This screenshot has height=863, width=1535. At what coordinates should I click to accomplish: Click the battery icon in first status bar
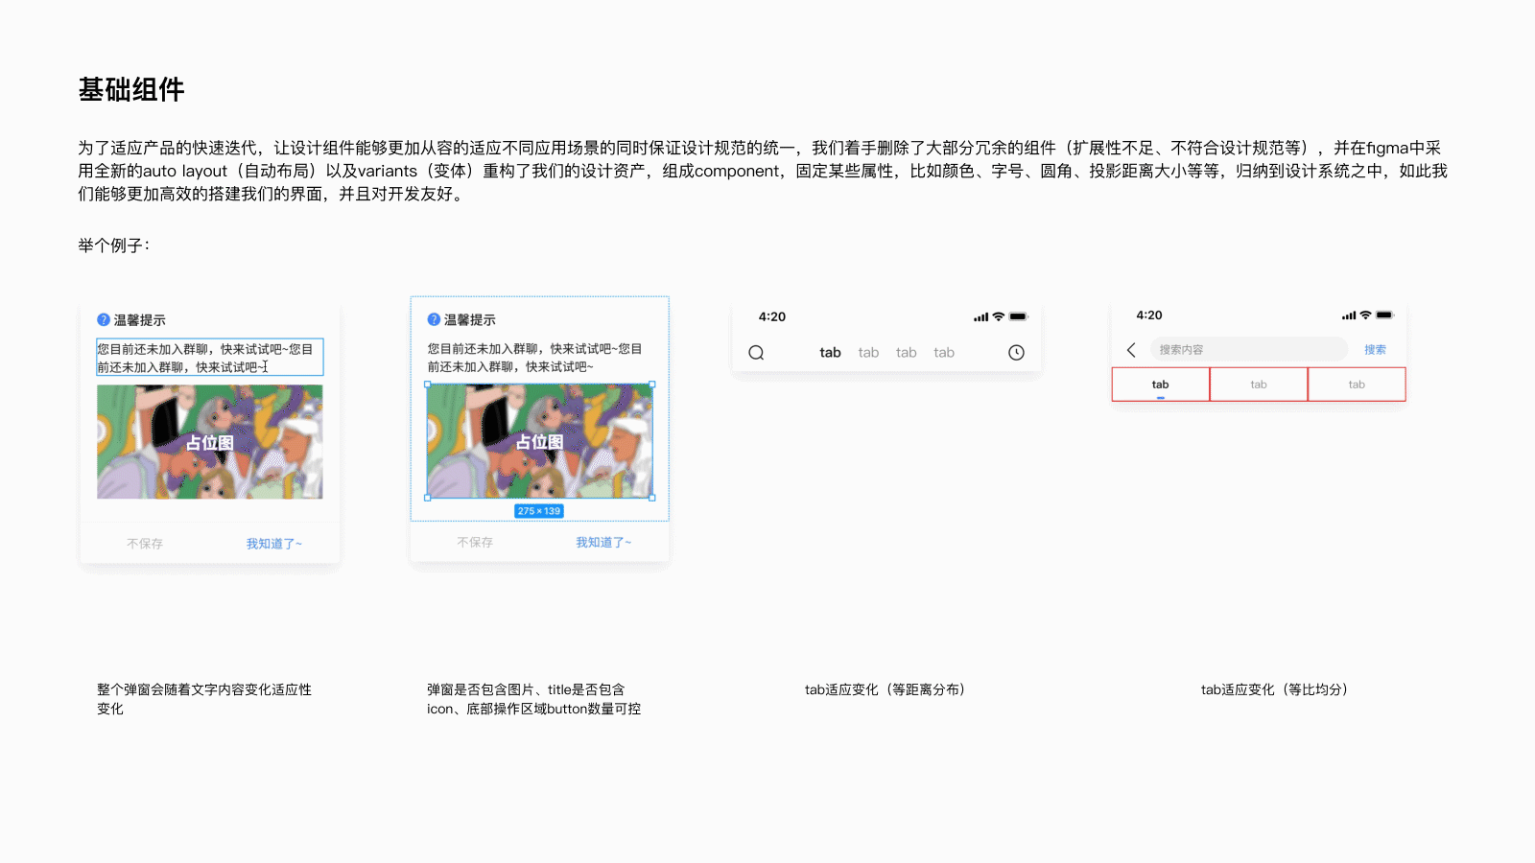(1018, 316)
